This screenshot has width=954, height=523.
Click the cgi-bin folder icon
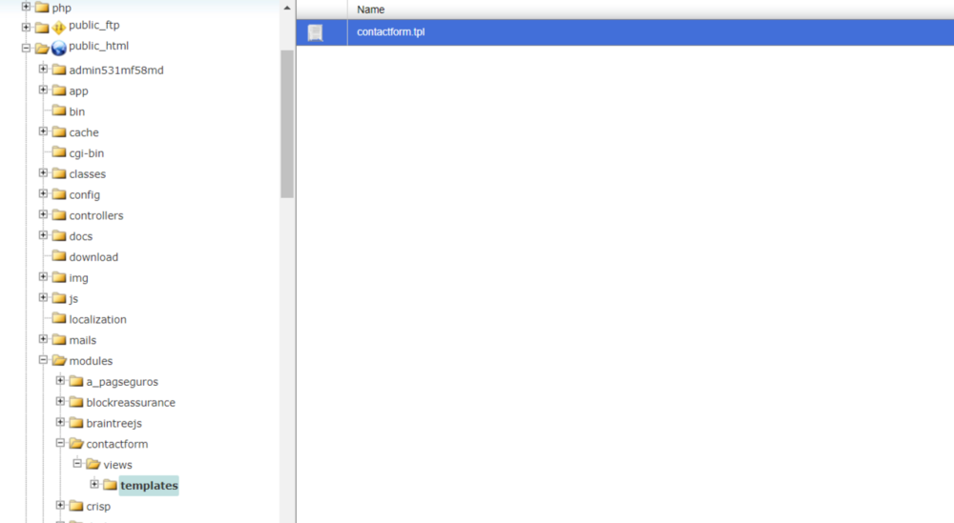click(59, 151)
